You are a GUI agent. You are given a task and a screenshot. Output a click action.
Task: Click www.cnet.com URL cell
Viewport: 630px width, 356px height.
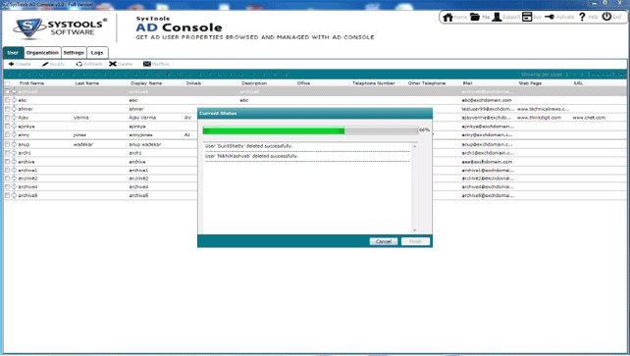point(589,118)
